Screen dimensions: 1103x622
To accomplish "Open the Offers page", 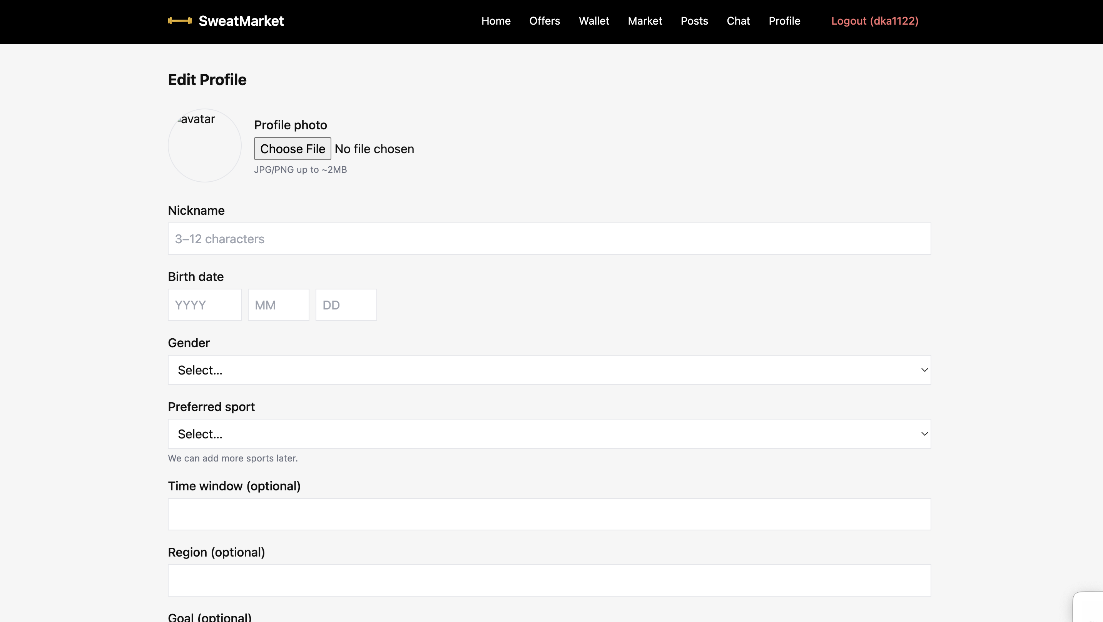I will click(544, 20).
